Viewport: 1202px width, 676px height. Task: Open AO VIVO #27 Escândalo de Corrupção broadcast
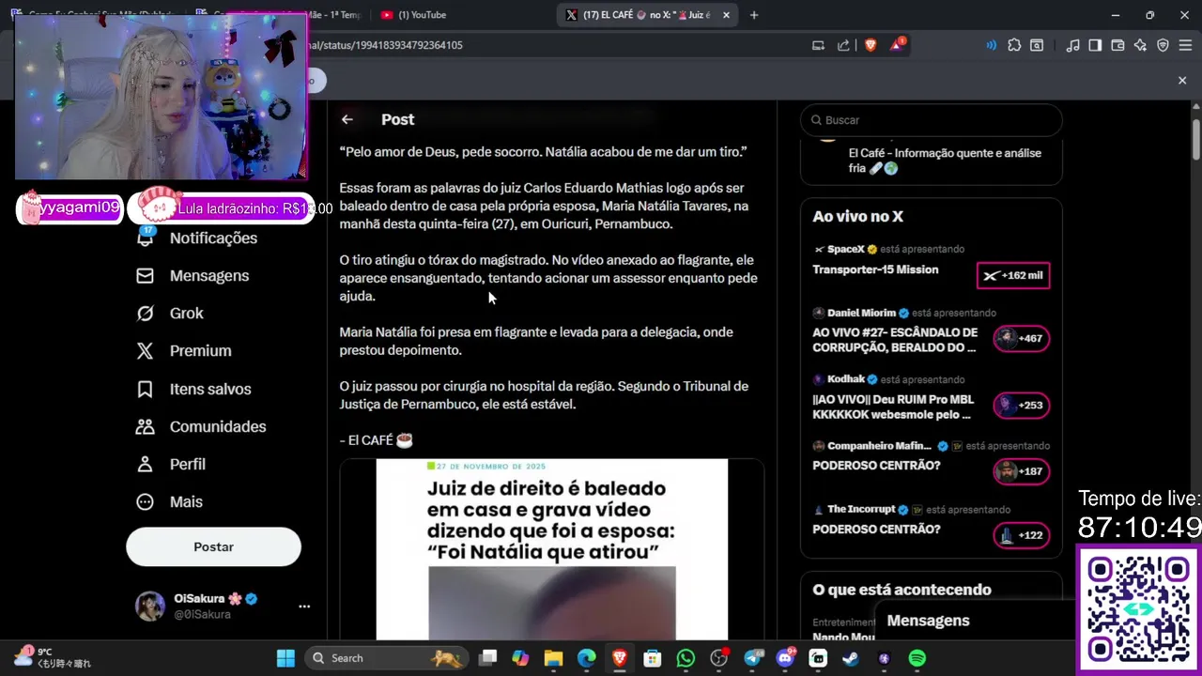pos(895,340)
